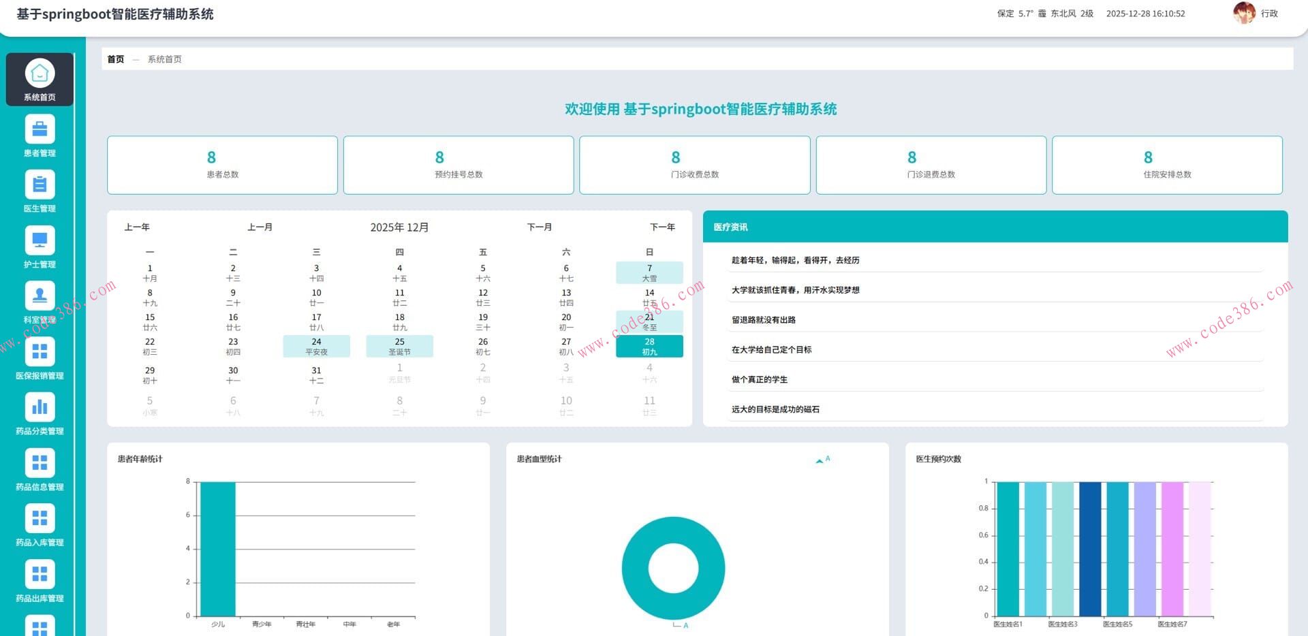1308x636 pixels.
Task: Open 医保报销管理 from the sidebar
Action: point(39,359)
